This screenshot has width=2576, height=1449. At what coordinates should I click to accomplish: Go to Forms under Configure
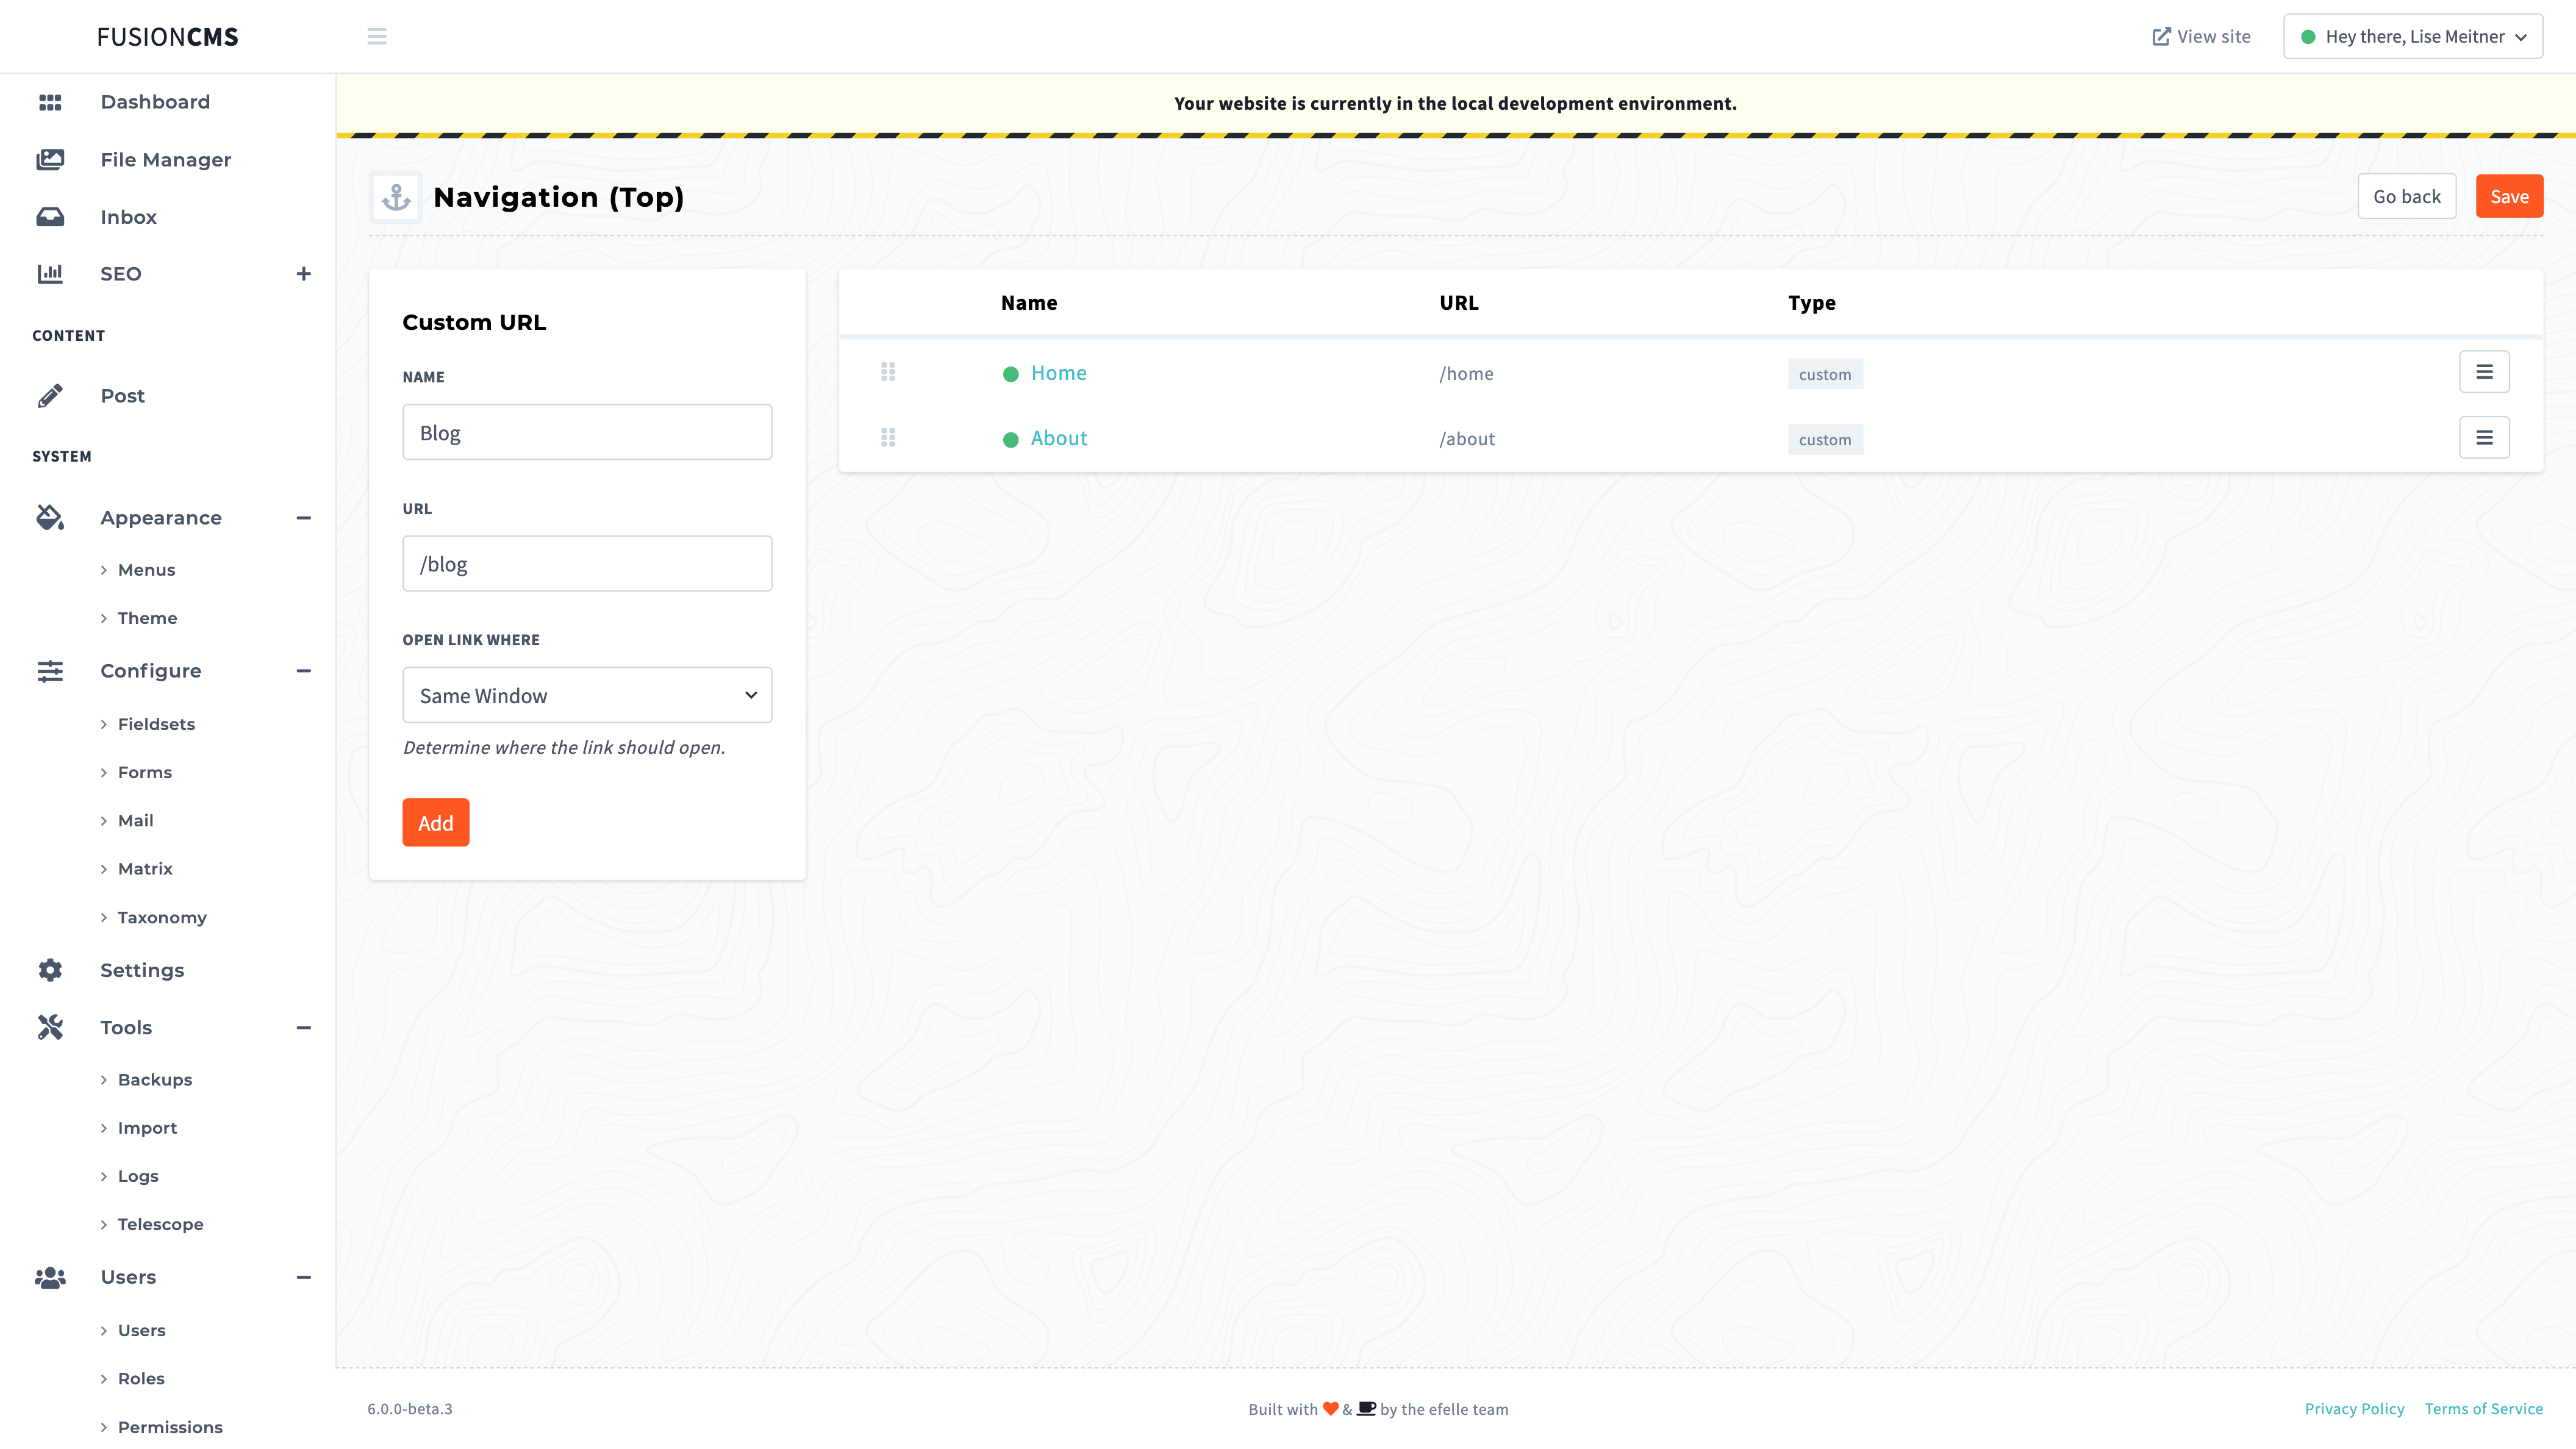coord(145,772)
